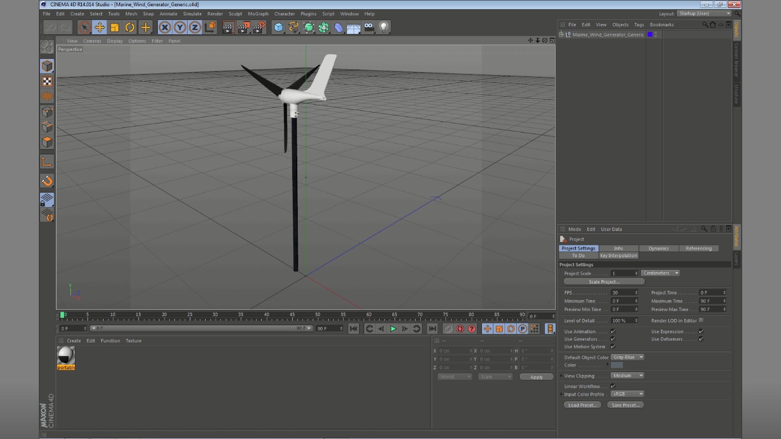Image resolution: width=781 pixels, height=439 pixels.
Task: Click Record Active Objects red key button
Action: [x=448, y=329]
